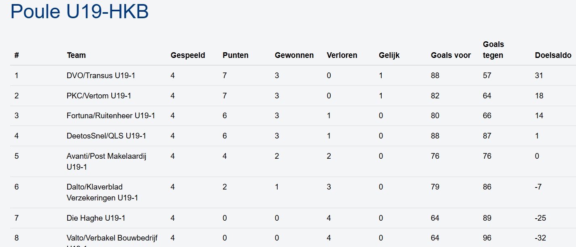Open the PKC/Vertom U19-1 row
This screenshot has height=247, width=576.
(99, 96)
